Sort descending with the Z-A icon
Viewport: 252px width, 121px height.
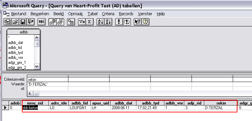pos(108,22)
